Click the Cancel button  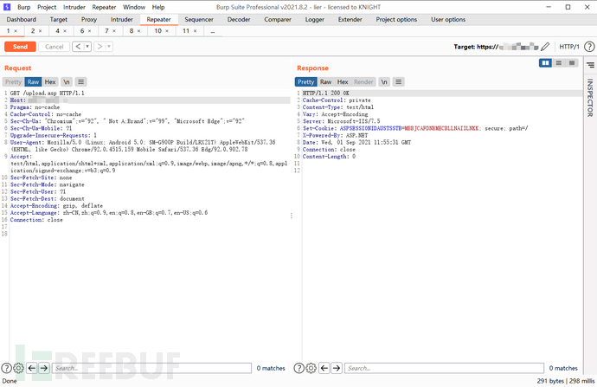point(54,47)
